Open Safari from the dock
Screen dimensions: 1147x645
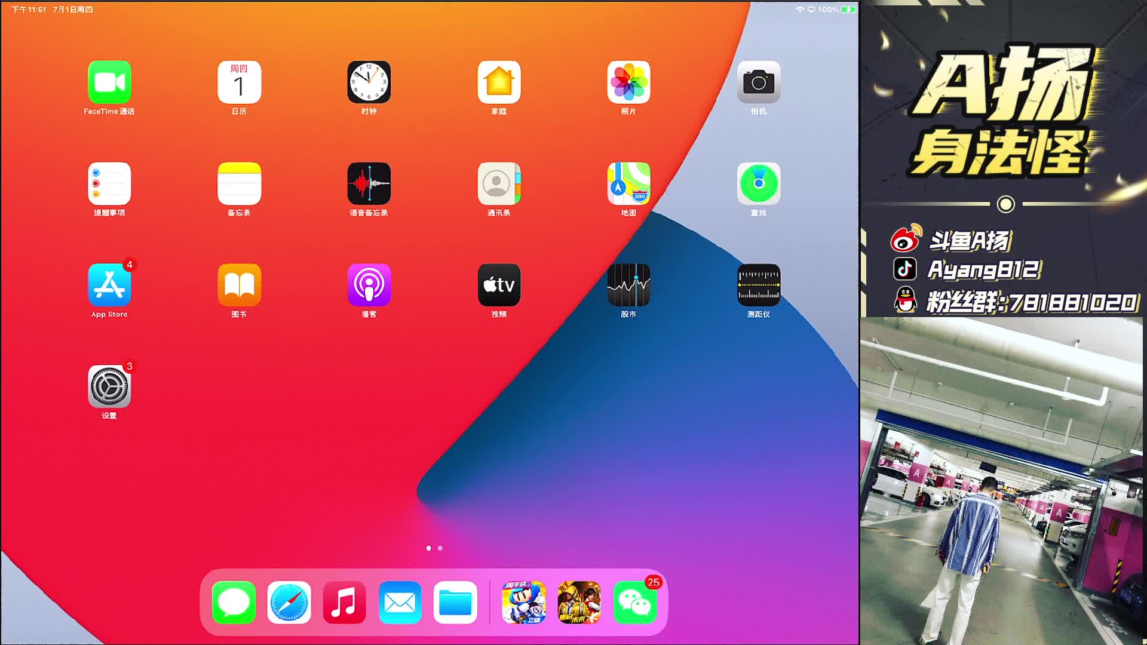point(289,603)
